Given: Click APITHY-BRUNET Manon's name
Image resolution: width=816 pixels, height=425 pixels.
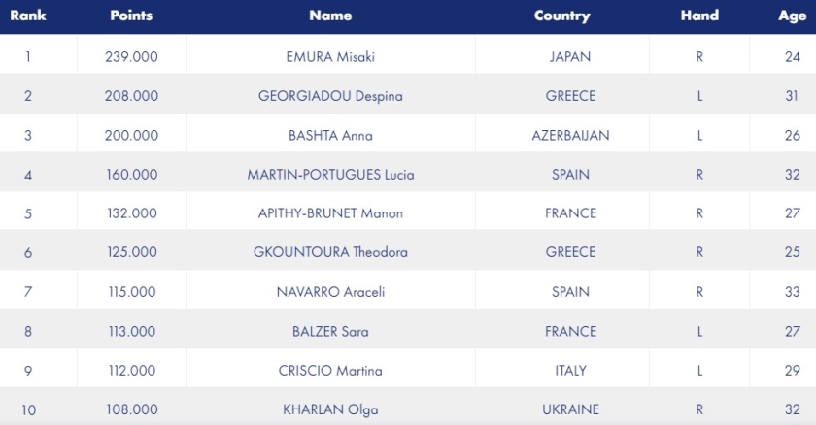Looking at the screenshot, I should (x=330, y=213).
